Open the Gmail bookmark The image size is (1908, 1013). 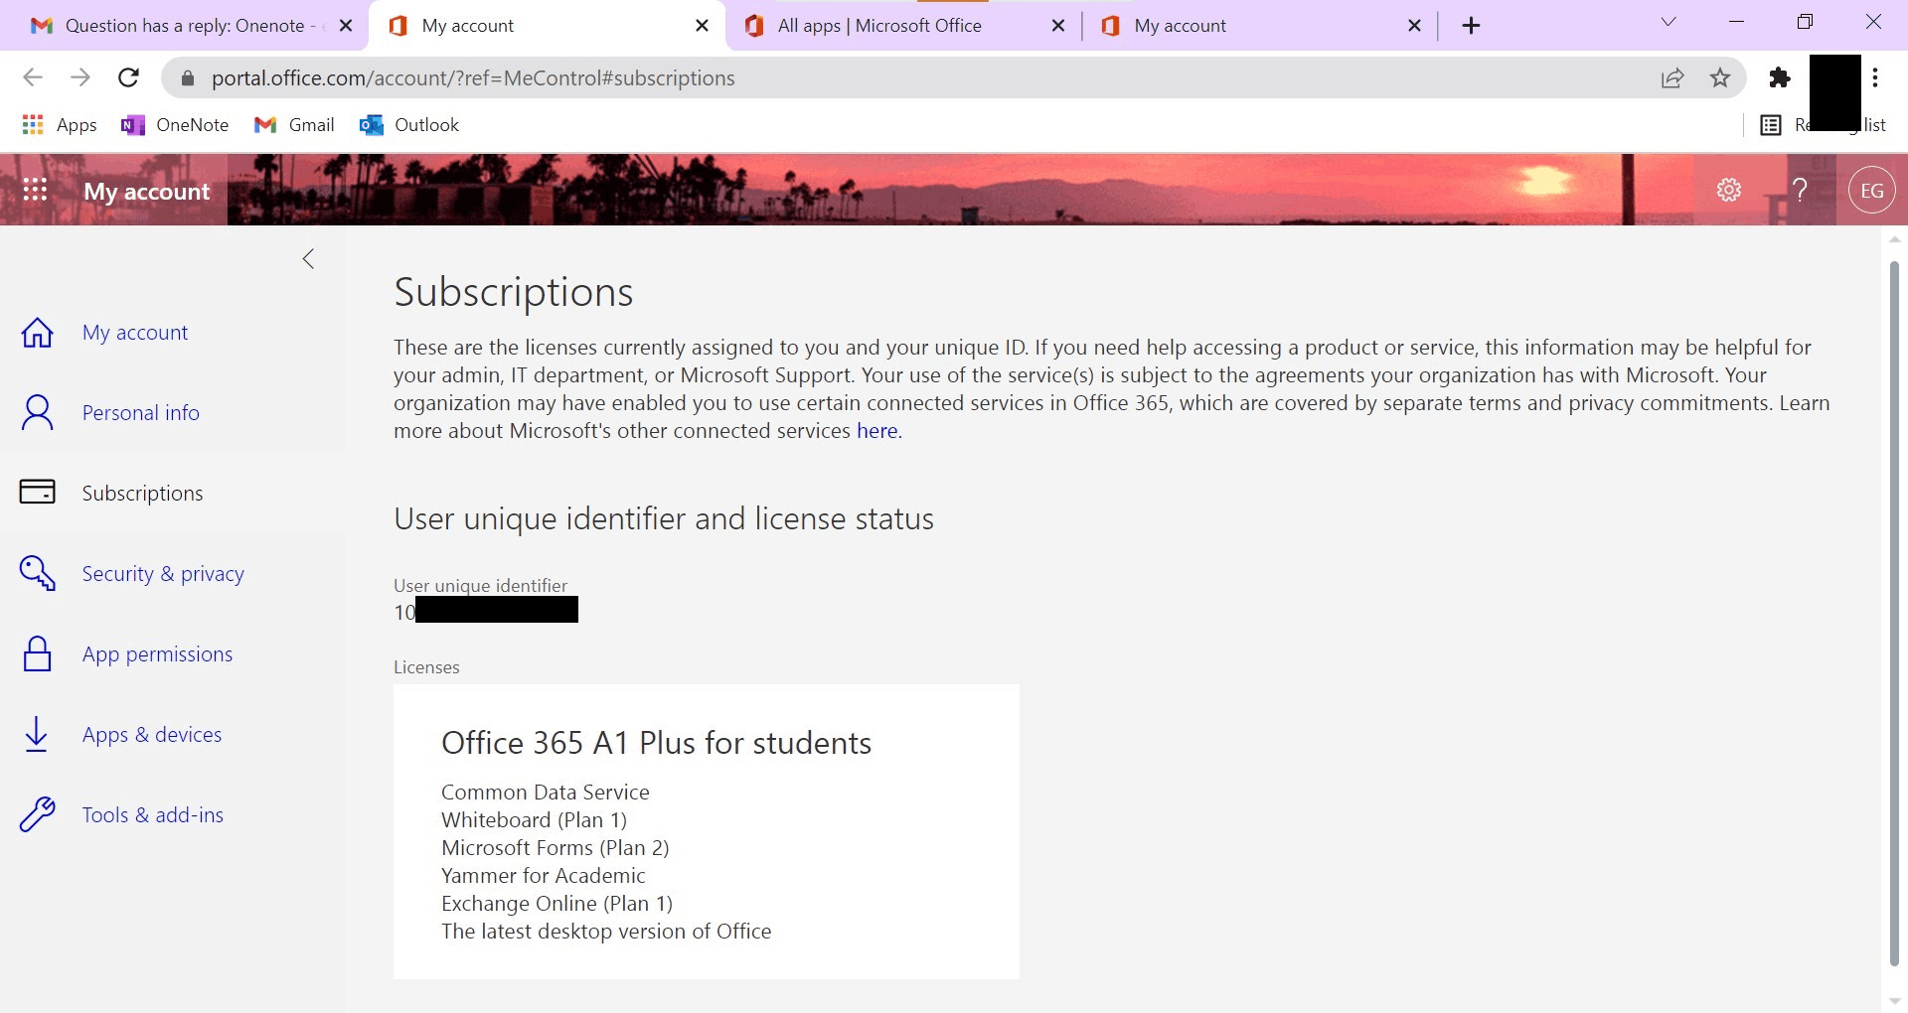(x=294, y=125)
